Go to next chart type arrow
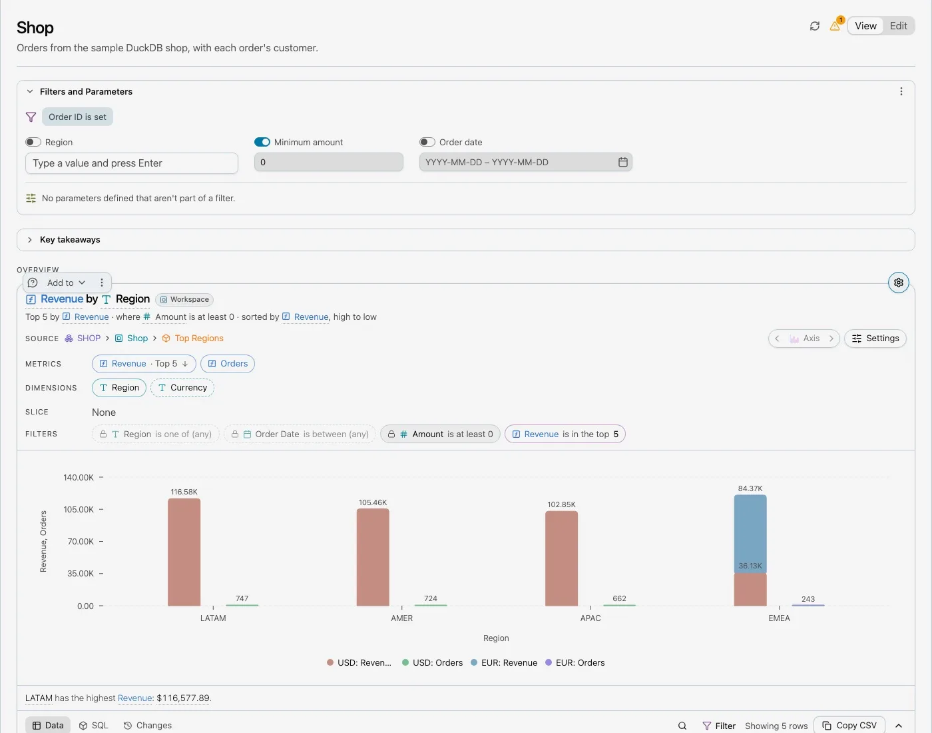This screenshot has width=932, height=733. click(831, 339)
